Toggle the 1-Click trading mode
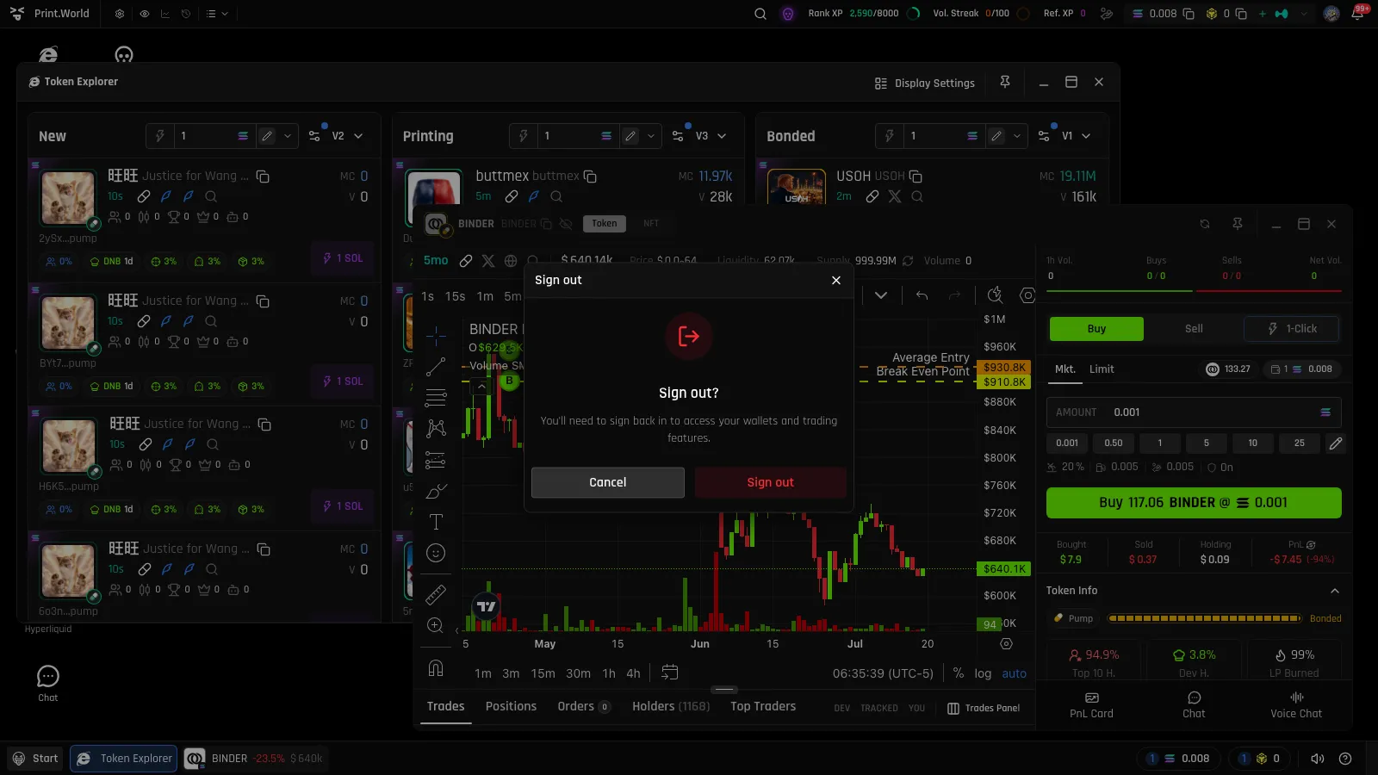This screenshot has width=1378, height=775. pos(1292,329)
